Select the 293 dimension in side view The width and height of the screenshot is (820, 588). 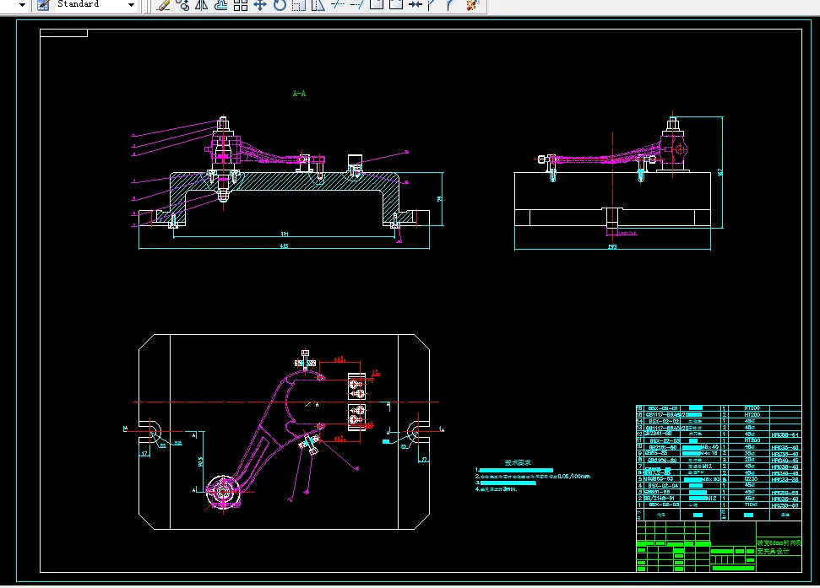pyautogui.click(x=612, y=247)
